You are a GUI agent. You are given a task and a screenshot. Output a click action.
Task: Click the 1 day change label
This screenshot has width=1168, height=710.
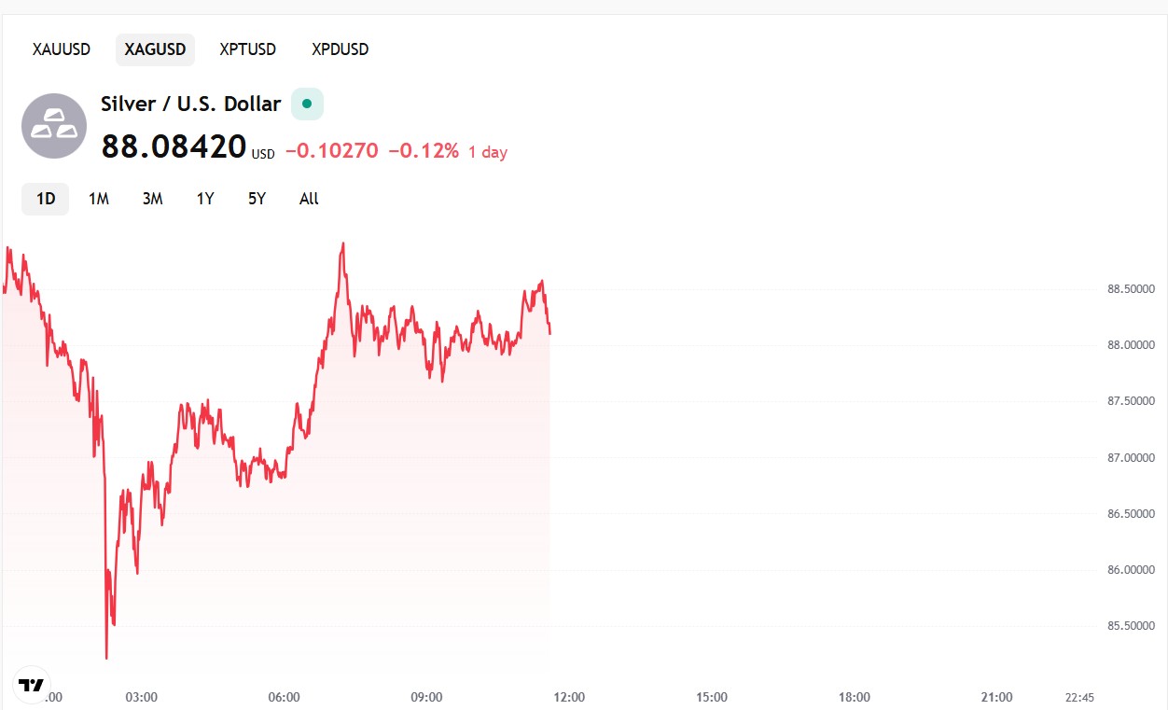[487, 151]
